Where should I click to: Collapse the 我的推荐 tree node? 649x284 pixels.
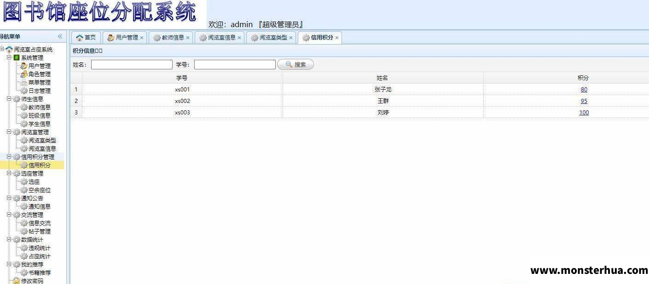click(x=9, y=264)
